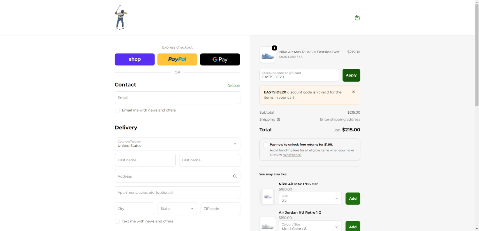The image size is (479, 231).
Task: Click the "You may also like:" heading
Action: (273, 174)
